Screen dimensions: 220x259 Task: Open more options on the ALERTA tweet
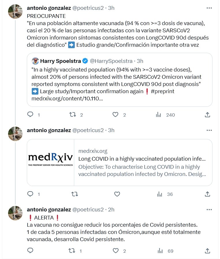(209, 210)
